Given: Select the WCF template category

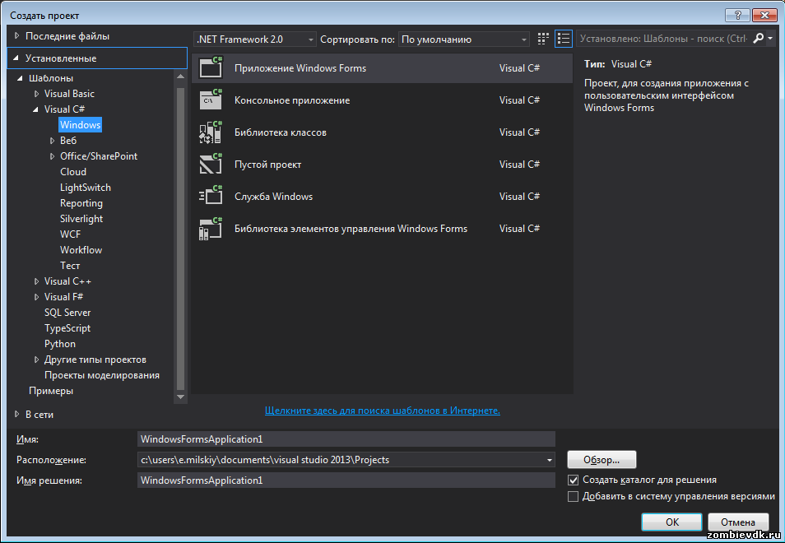Looking at the screenshot, I should pos(70,234).
